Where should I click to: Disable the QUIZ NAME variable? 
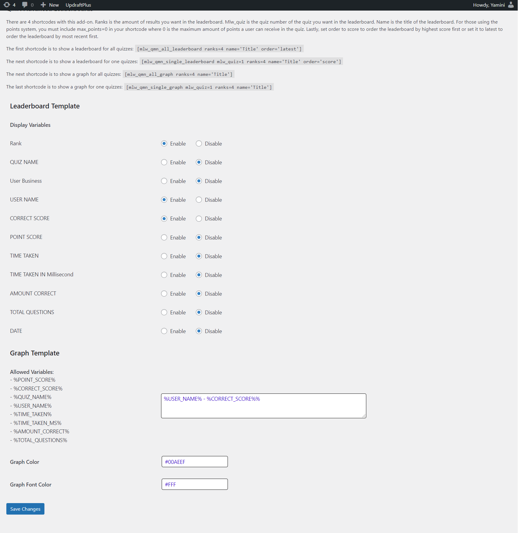(199, 162)
